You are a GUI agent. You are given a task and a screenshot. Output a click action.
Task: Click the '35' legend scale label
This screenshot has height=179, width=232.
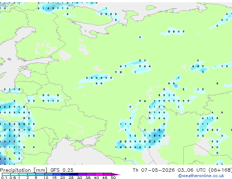pos(88,178)
